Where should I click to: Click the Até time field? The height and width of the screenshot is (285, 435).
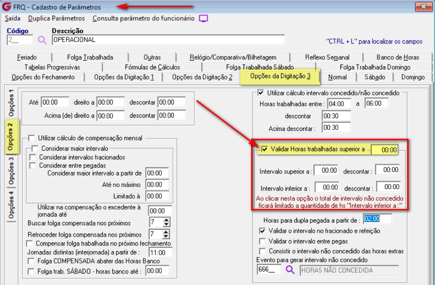[x=55, y=102]
